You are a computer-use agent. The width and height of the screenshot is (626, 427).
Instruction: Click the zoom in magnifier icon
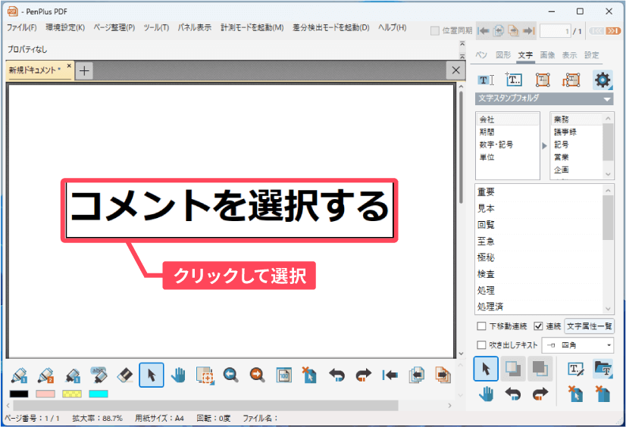pyautogui.click(x=230, y=375)
